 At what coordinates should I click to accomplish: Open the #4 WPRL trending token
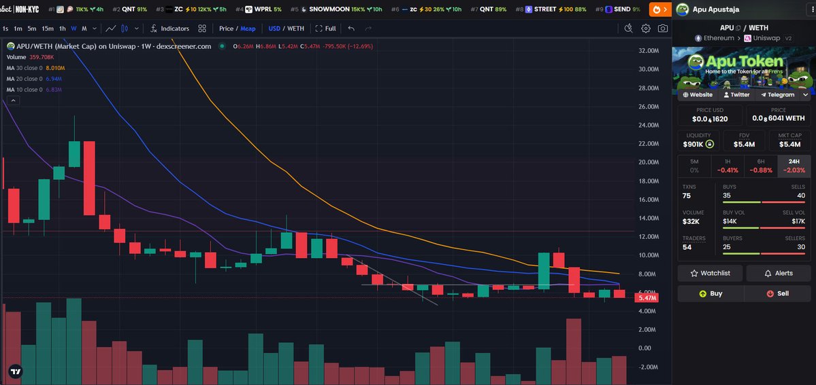click(258, 10)
